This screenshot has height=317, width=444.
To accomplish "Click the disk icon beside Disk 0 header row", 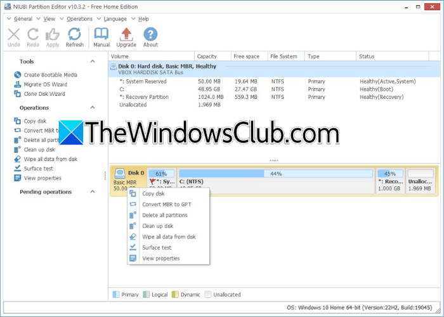I will [114, 67].
